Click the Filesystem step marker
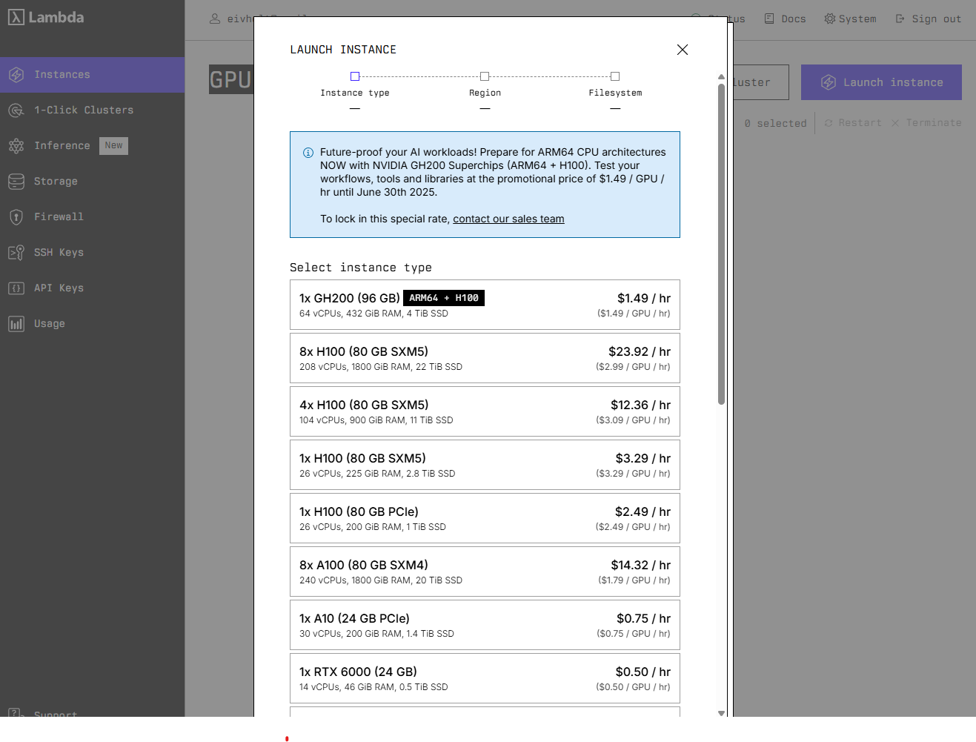The height and width of the screenshot is (742, 976). [x=615, y=76]
